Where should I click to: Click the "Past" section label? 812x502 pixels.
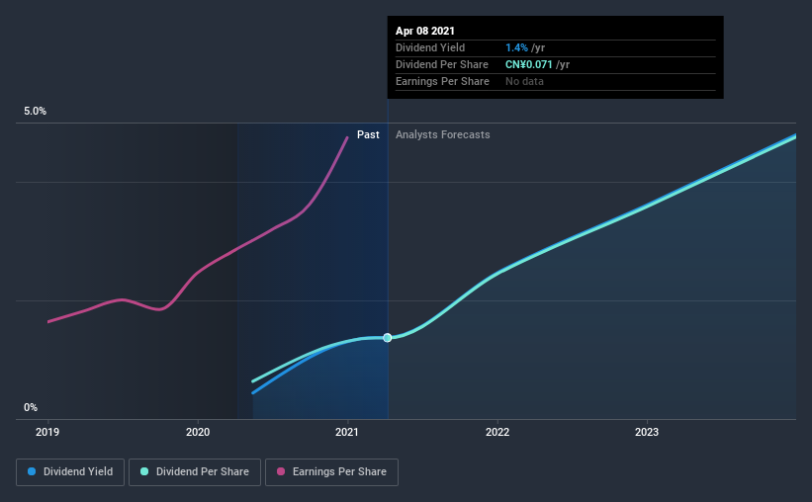368,135
